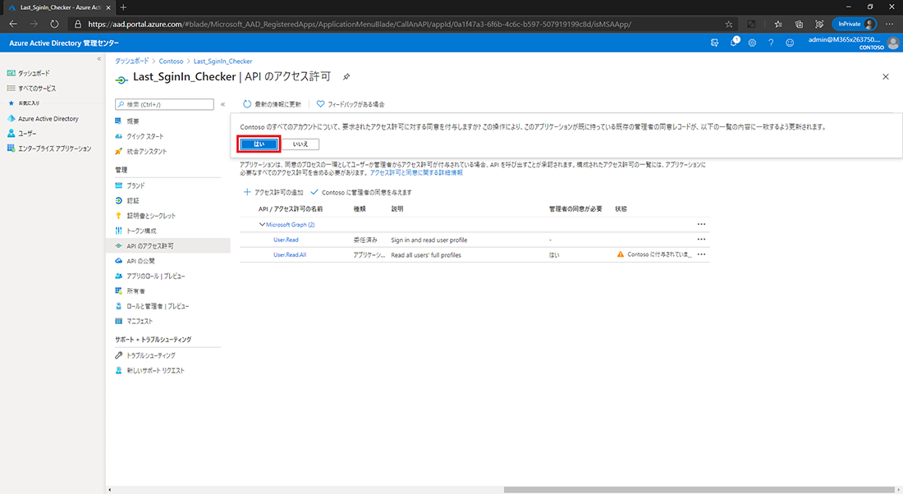Viewport: 903px width, 494px height.
Task: Collapse the left portal navigation pane
Action: (x=99, y=59)
